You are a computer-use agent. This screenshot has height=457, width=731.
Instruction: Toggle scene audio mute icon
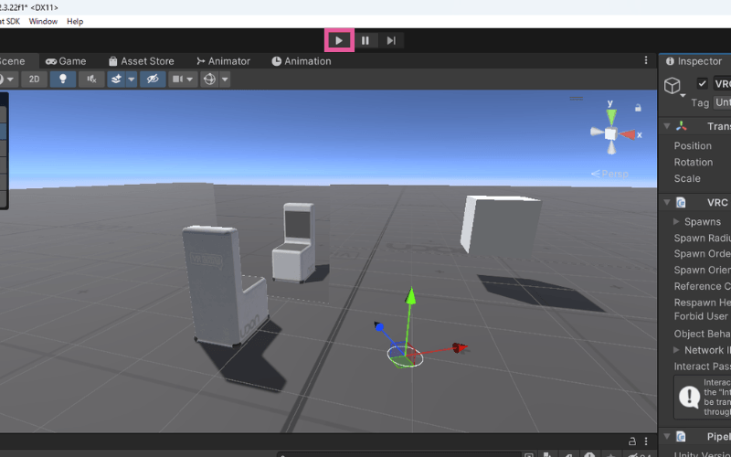click(91, 80)
